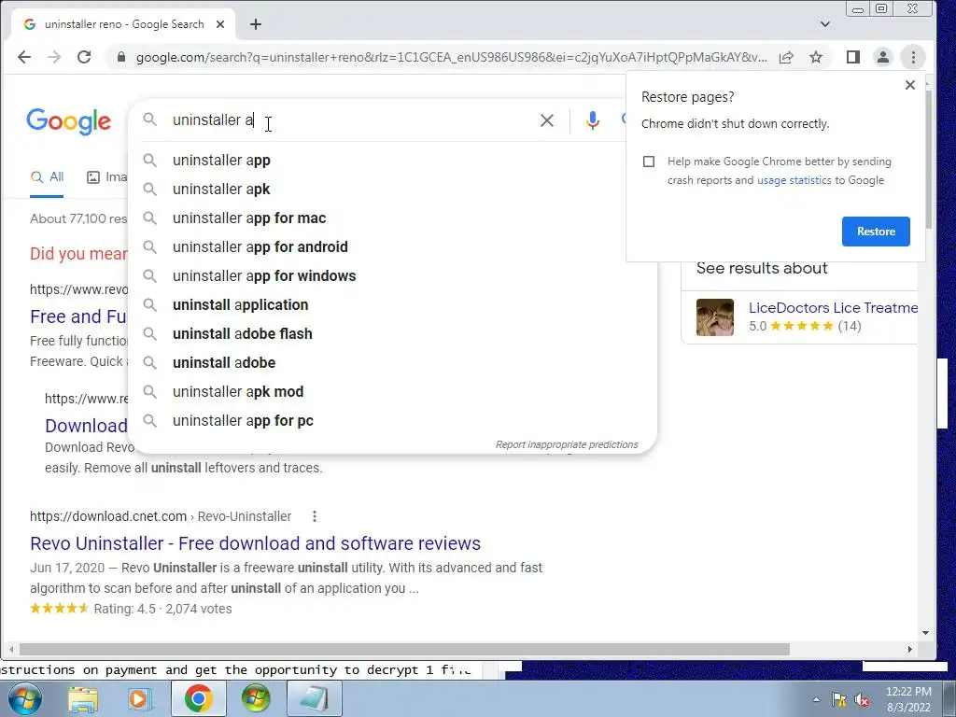The image size is (956, 717).
Task: Close the uninstaller reno search tab
Action: 220,24
